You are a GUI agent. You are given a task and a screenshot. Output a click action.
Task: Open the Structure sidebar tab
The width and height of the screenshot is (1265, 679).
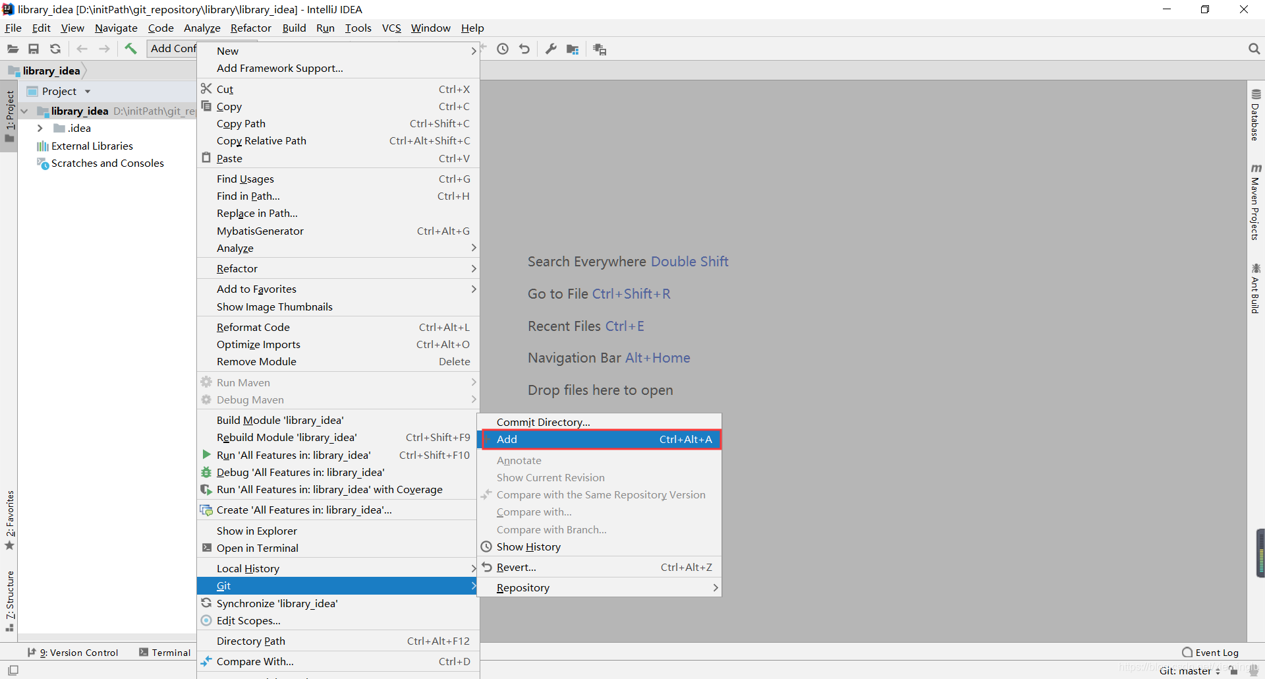coord(9,601)
